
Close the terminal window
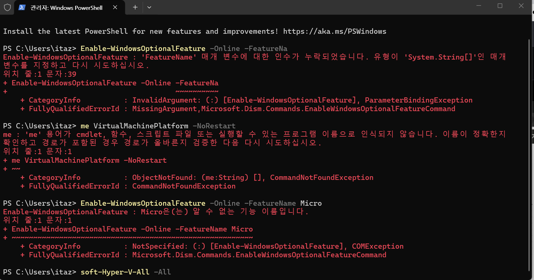(521, 6)
